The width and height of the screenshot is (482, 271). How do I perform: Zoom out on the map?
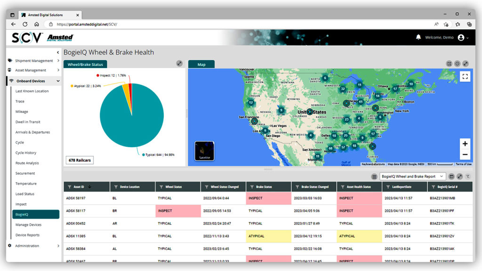coord(465,154)
